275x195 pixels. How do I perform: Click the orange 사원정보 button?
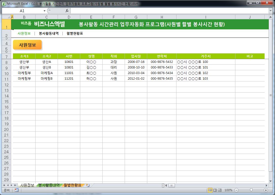point(27,45)
